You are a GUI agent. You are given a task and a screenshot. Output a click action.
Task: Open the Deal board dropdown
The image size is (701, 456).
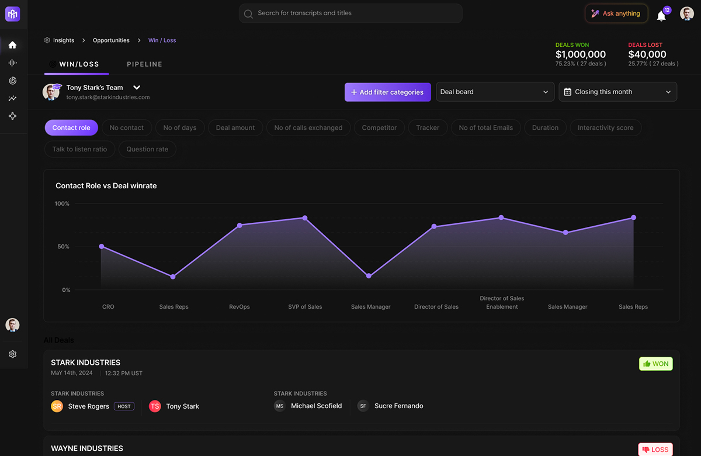point(495,92)
